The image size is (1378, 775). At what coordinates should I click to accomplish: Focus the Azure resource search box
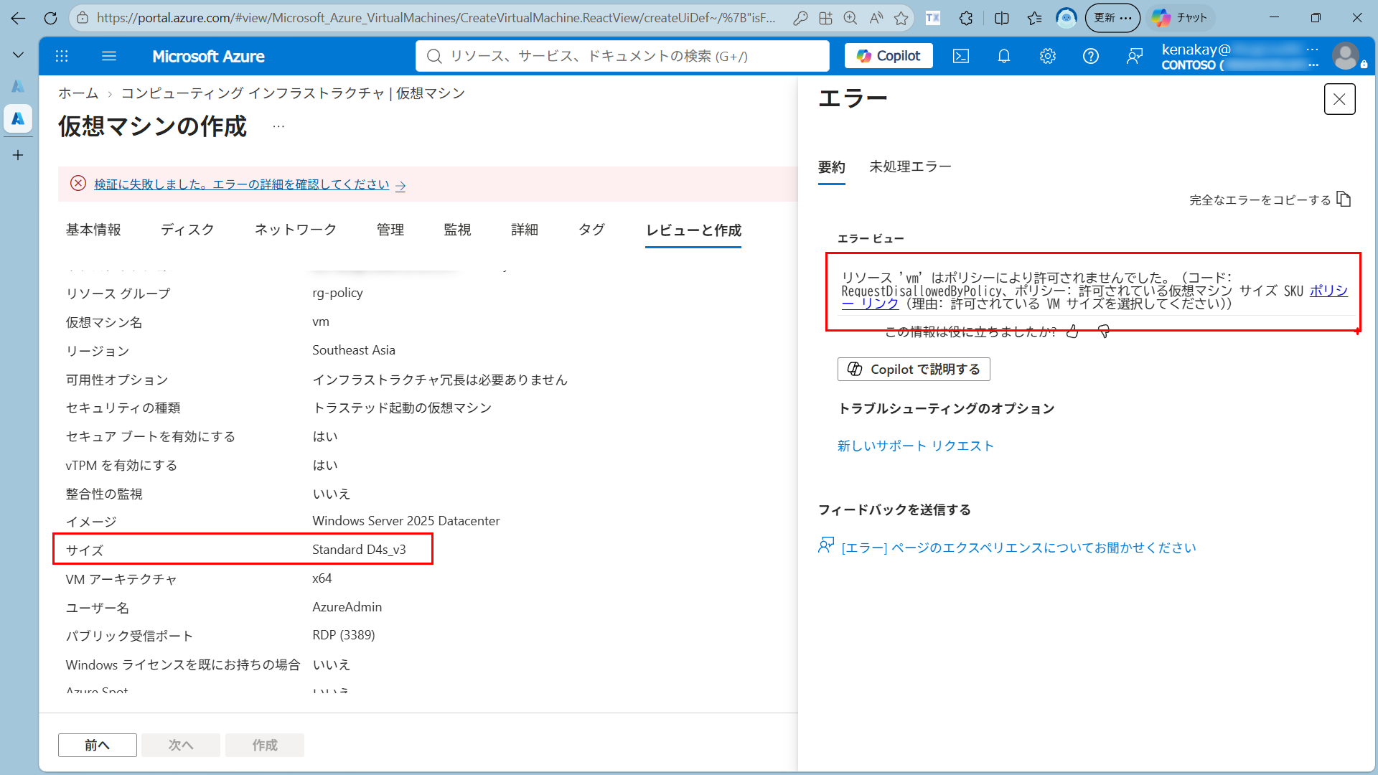622,56
